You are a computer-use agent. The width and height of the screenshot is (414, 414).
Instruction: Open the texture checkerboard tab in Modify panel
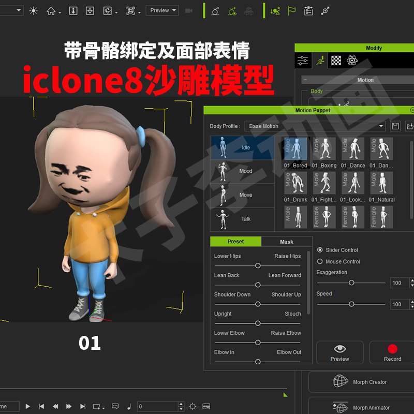[x=335, y=60]
